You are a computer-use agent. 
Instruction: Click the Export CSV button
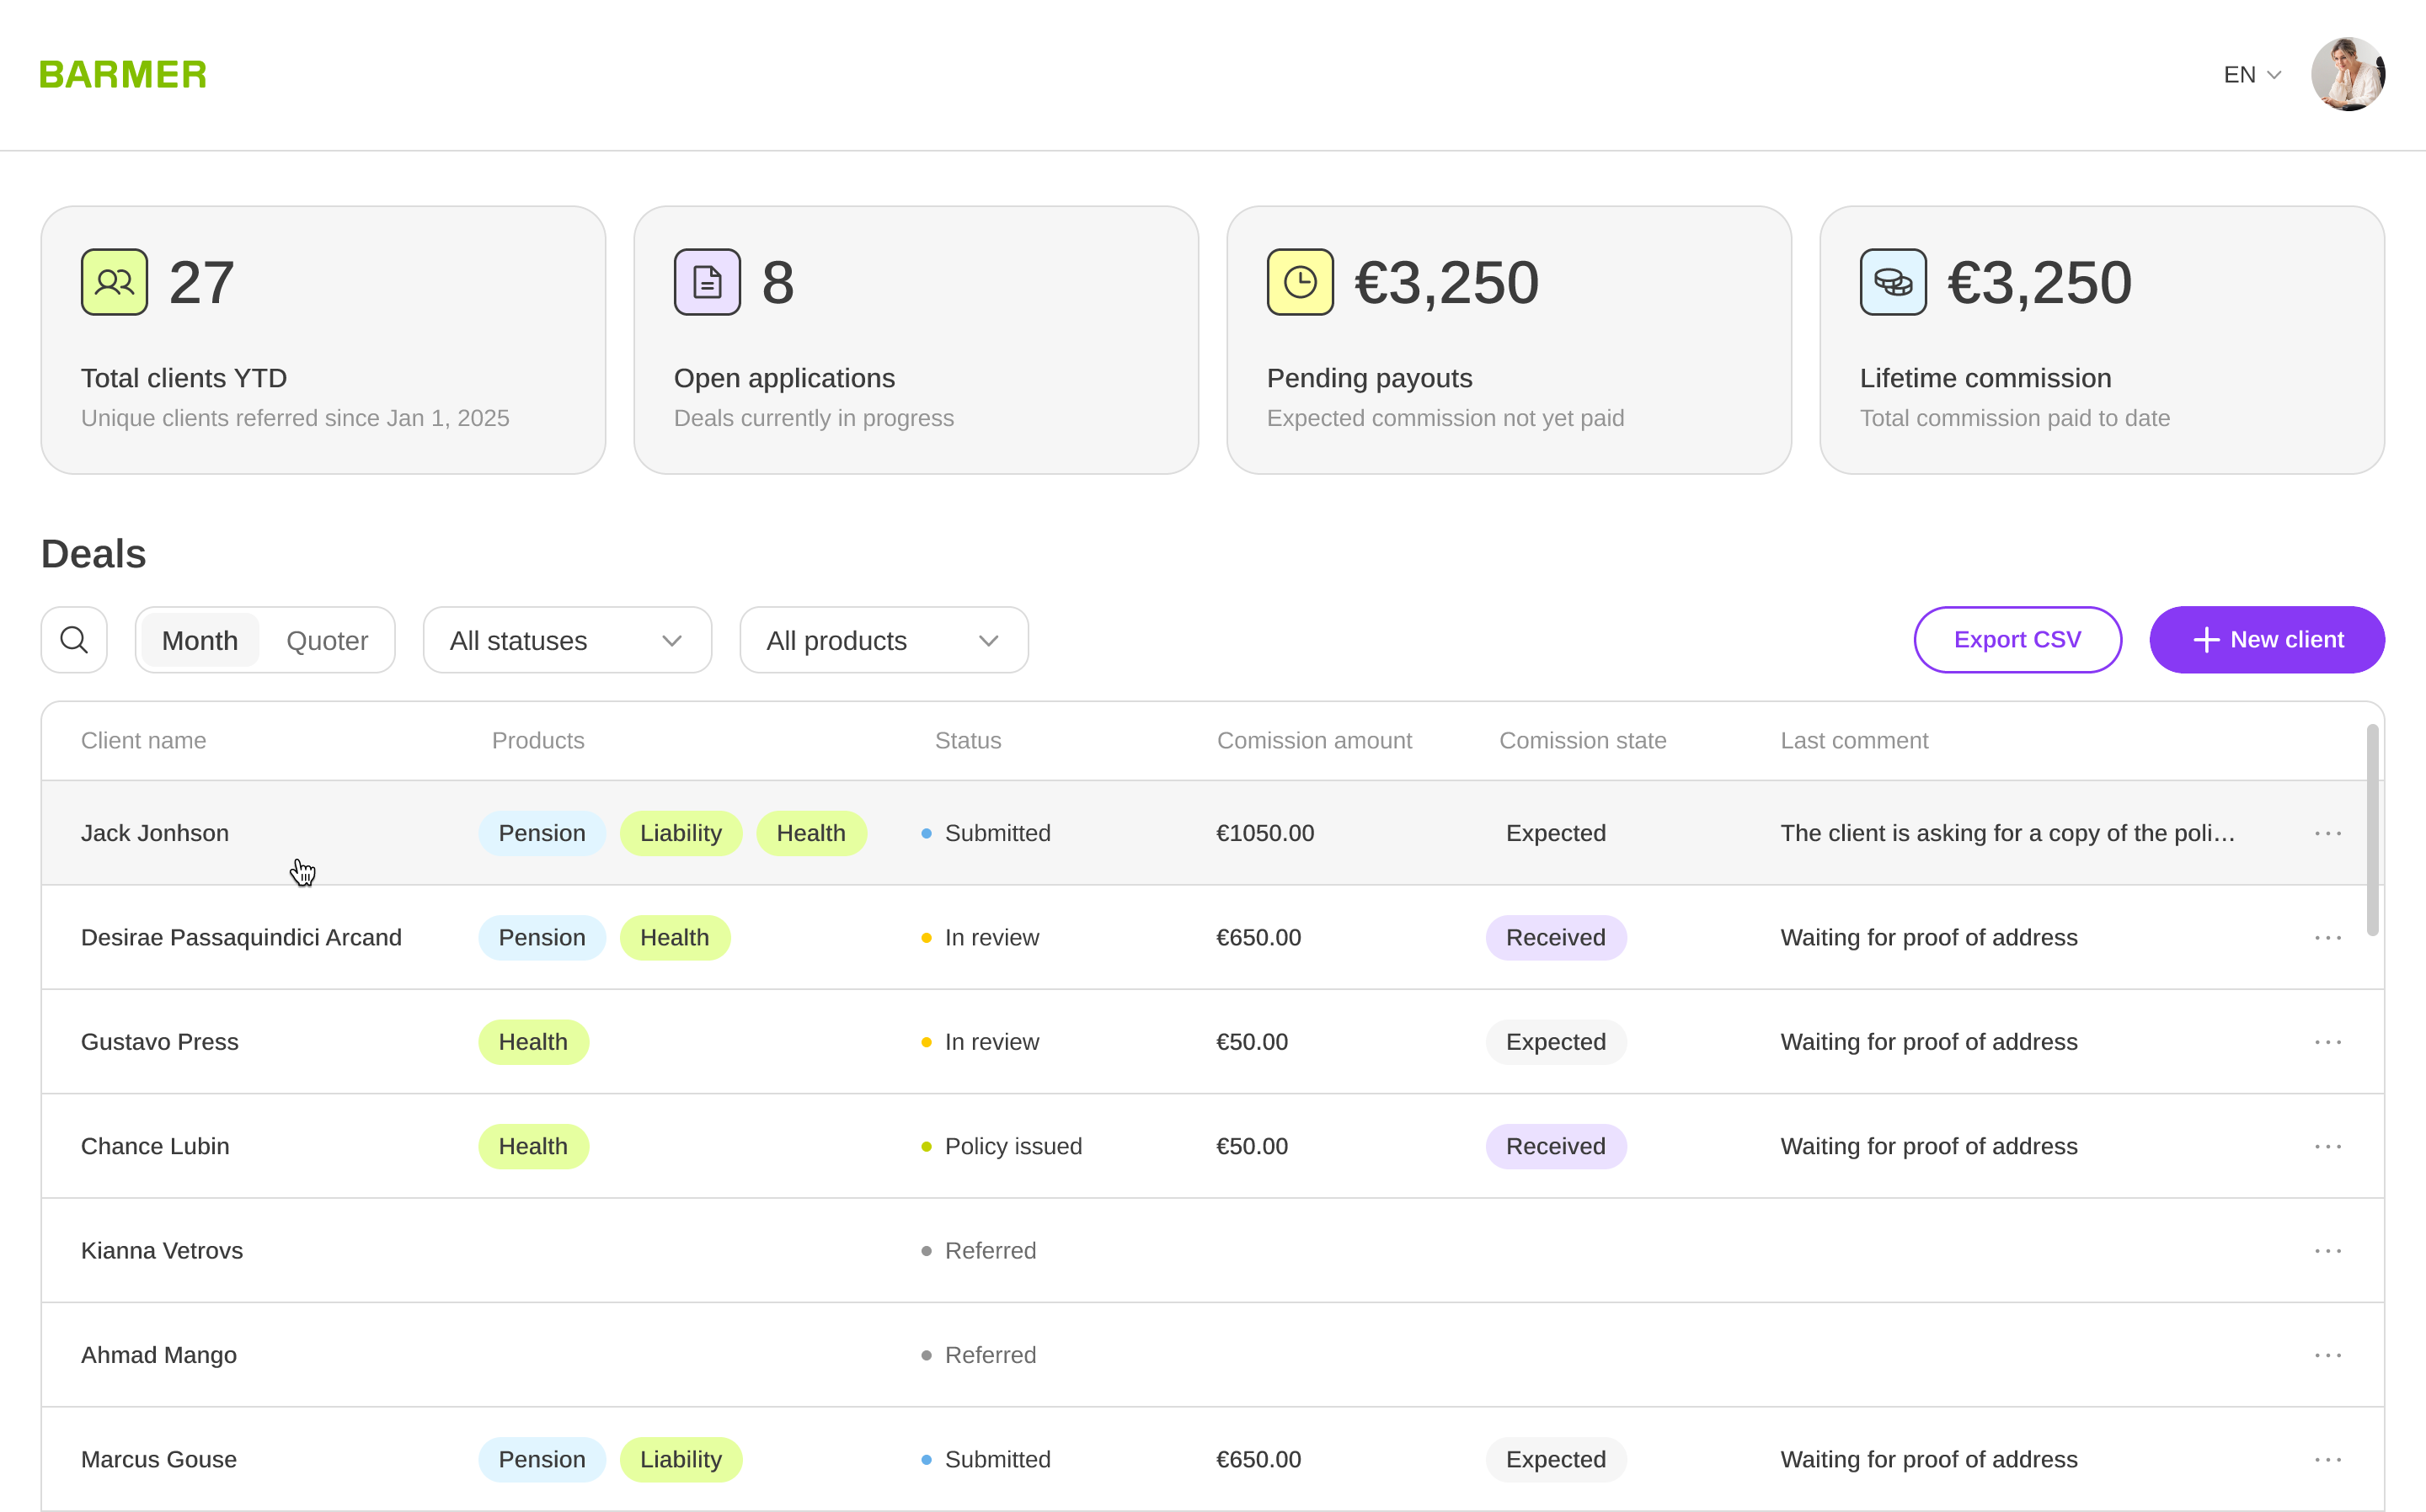pyautogui.click(x=2017, y=640)
